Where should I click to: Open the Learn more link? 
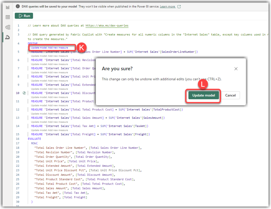point(167,7)
